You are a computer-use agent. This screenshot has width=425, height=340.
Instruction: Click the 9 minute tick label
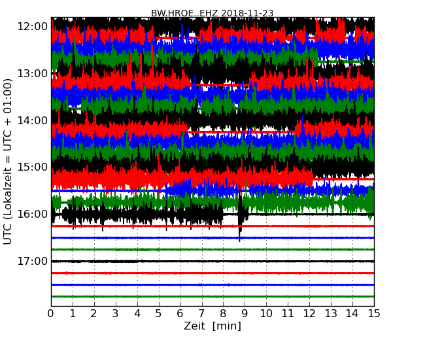click(245, 314)
